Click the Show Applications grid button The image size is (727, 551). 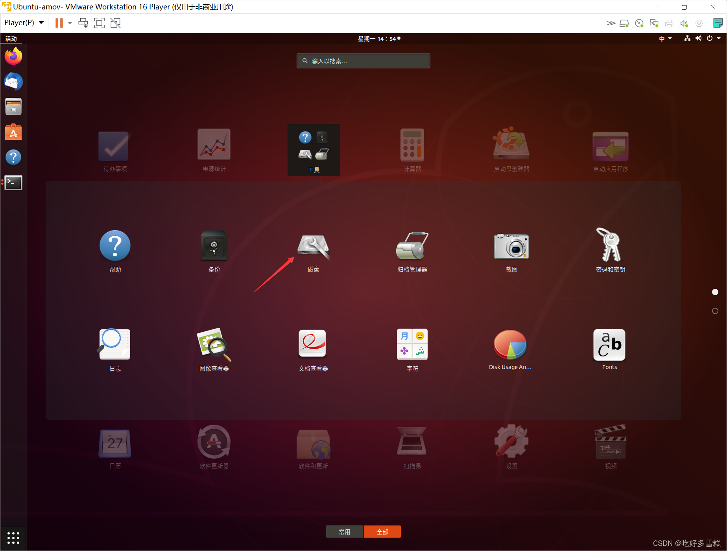[13, 538]
